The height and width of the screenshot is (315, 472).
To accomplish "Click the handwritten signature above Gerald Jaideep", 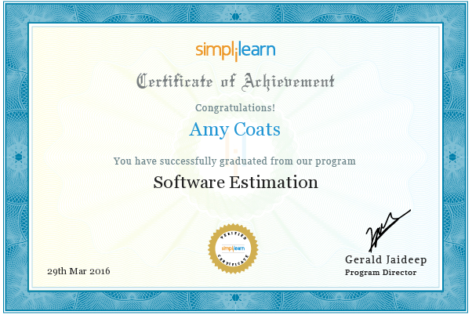I will 387,231.
